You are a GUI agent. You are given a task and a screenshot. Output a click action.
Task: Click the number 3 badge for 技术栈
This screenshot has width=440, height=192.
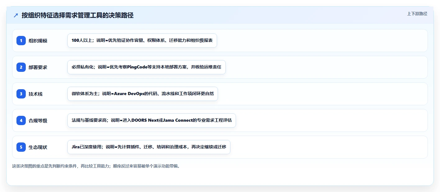click(x=21, y=94)
